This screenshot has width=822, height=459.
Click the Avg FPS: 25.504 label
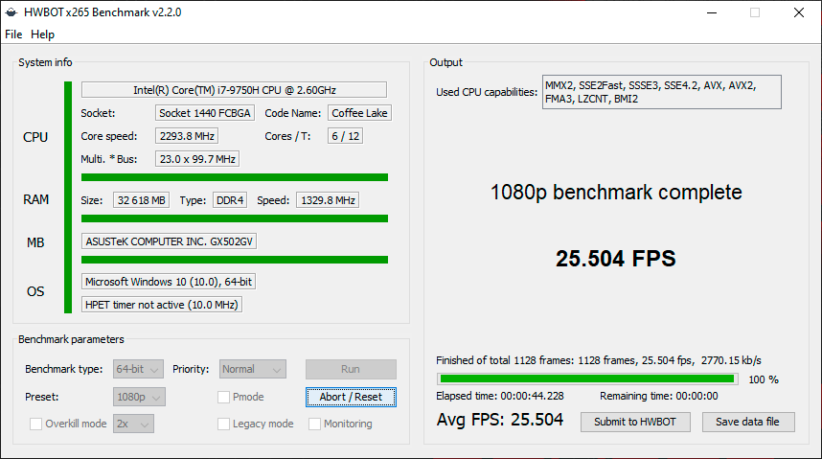click(x=500, y=420)
